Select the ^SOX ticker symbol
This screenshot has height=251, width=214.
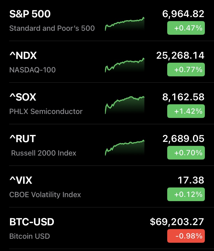pos(23,97)
